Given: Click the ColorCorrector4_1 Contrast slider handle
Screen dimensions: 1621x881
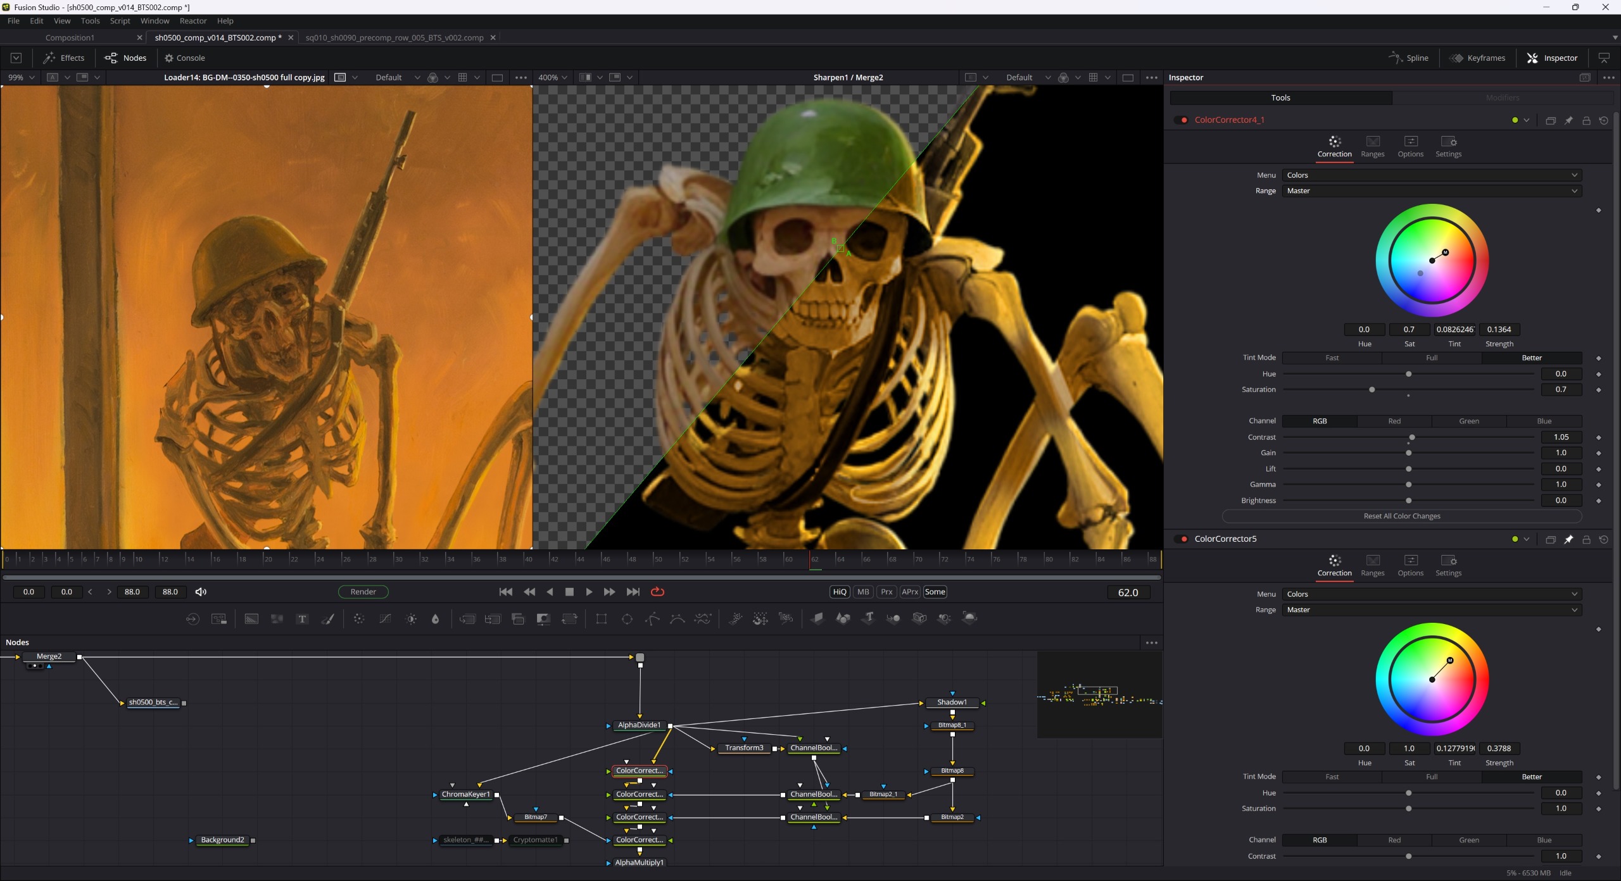Looking at the screenshot, I should point(1412,437).
